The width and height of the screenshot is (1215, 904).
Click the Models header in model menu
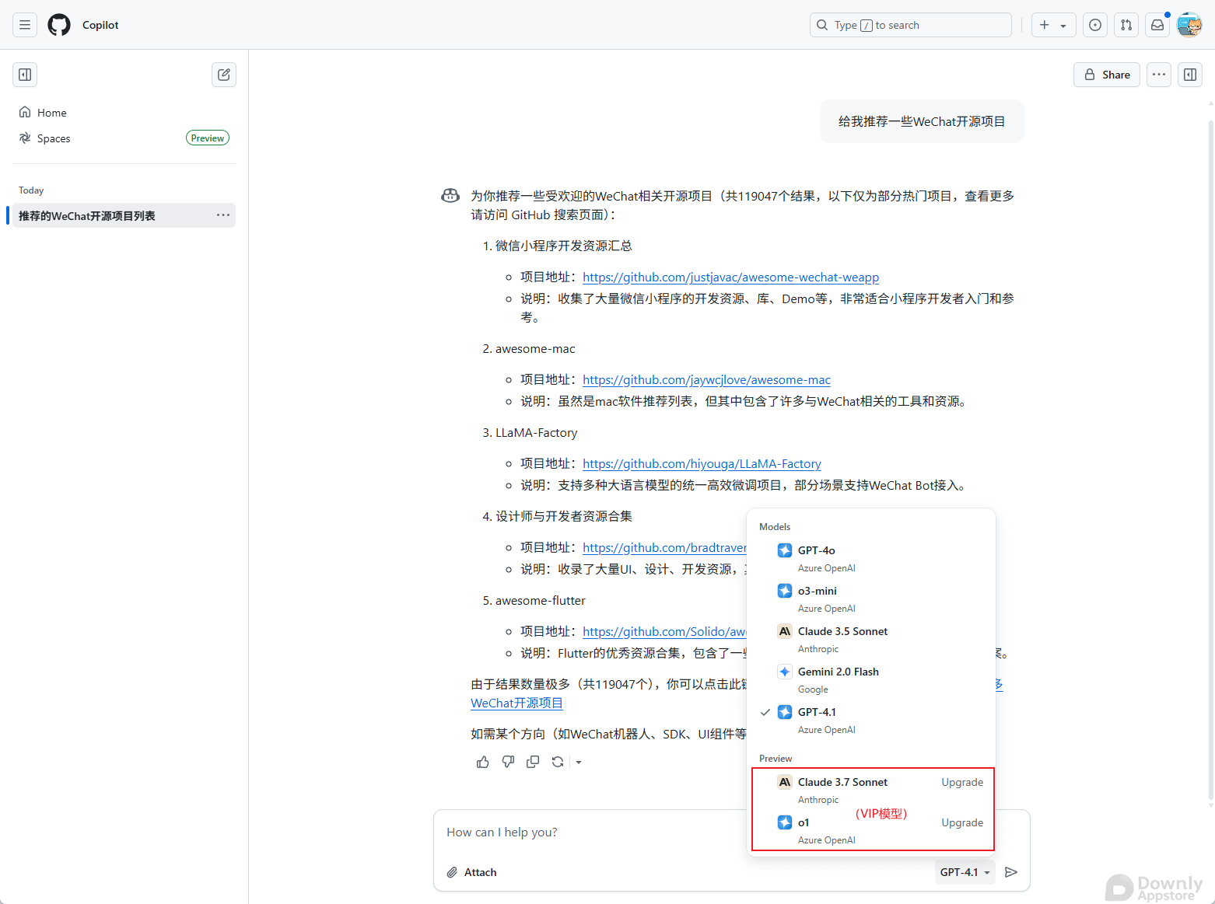[775, 527]
